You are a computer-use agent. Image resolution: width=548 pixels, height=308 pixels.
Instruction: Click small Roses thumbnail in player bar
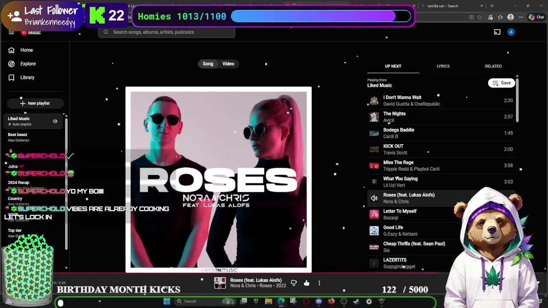pyautogui.click(x=220, y=283)
